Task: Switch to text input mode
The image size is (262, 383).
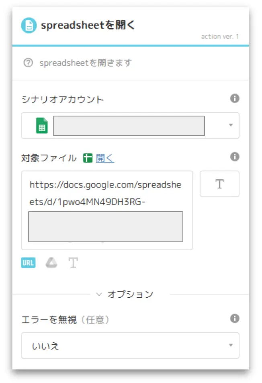Action: (x=73, y=263)
